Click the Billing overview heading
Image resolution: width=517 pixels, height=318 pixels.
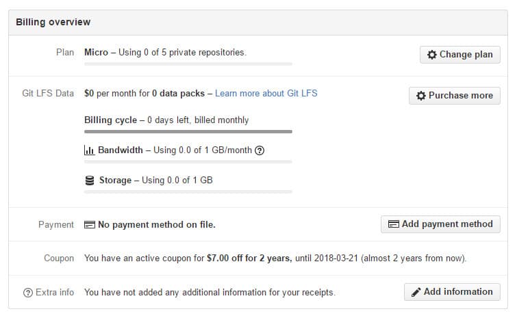(x=53, y=22)
